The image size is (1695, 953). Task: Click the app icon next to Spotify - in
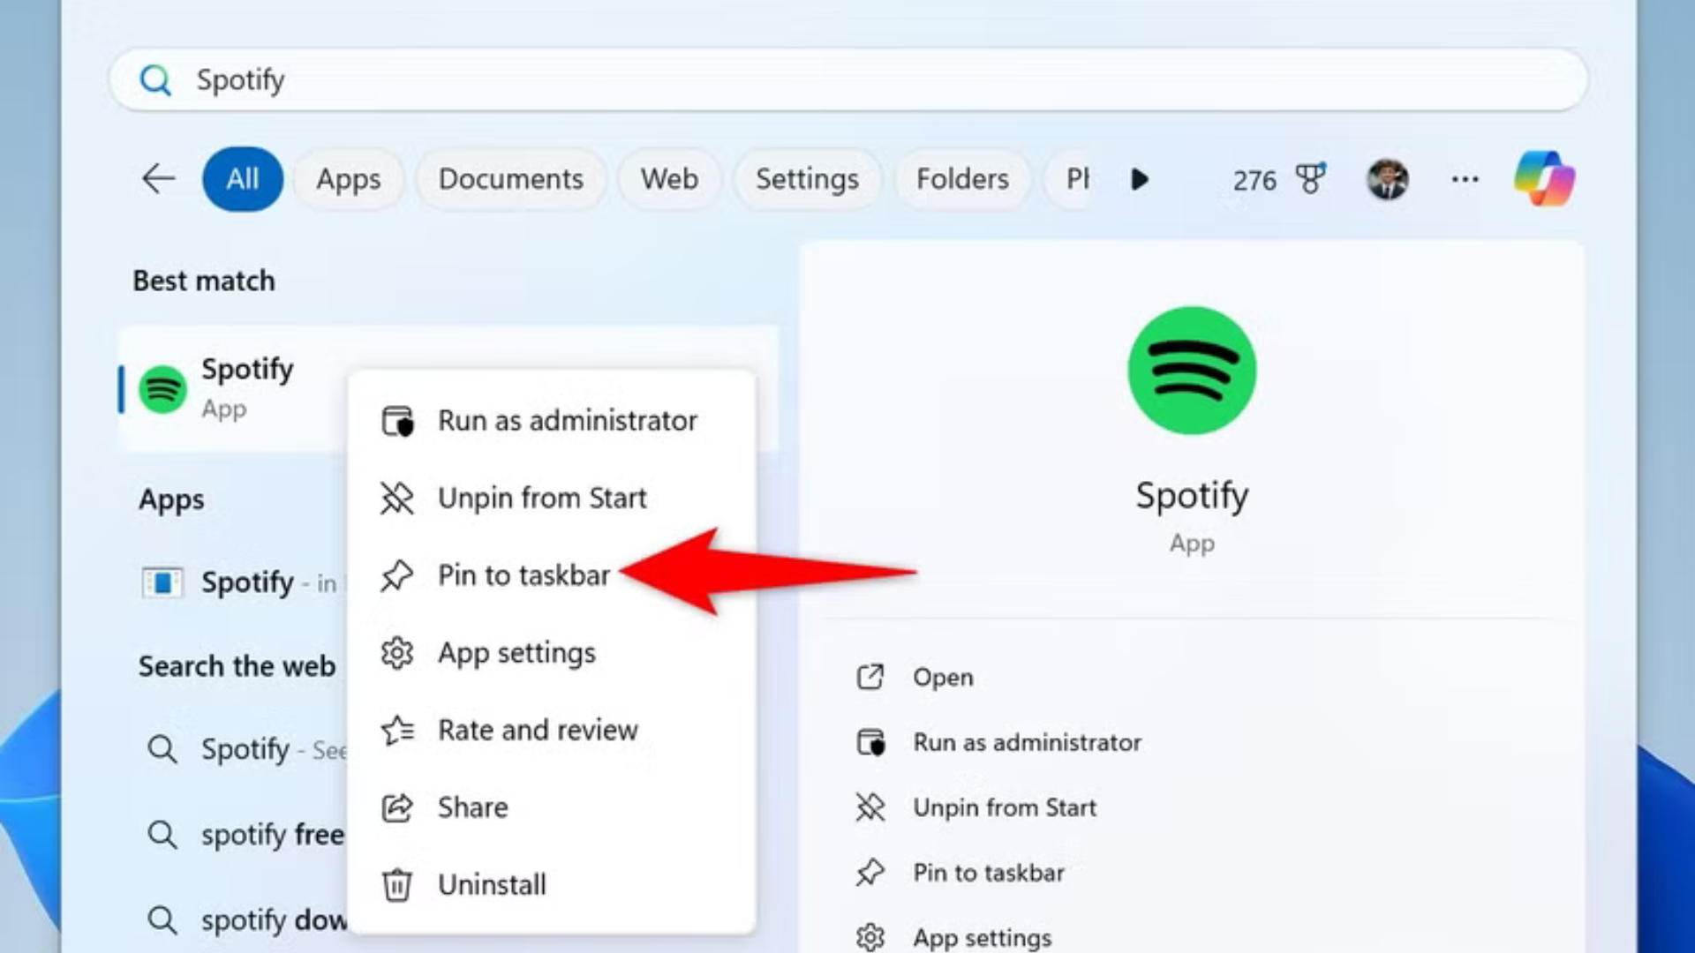coord(163,583)
